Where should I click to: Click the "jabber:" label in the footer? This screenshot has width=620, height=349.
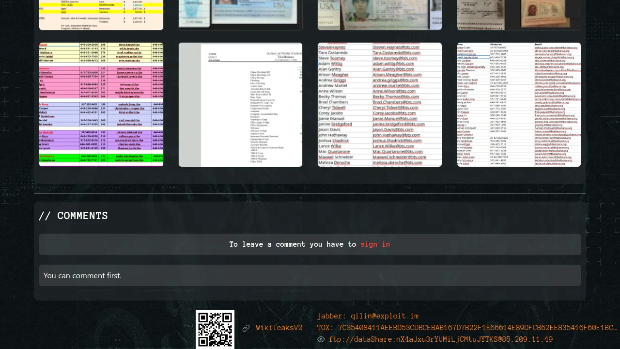point(332,316)
